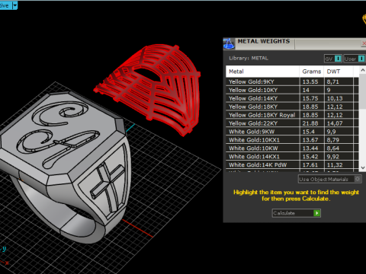Sort by the Metal column header
Viewport: 366px width, 274px height.
click(262, 72)
